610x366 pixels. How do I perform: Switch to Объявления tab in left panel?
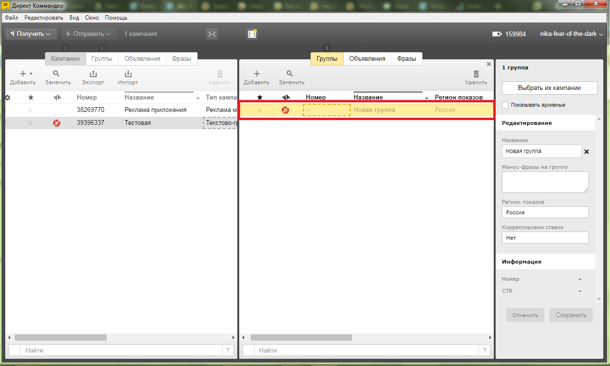click(x=142, y=59)
